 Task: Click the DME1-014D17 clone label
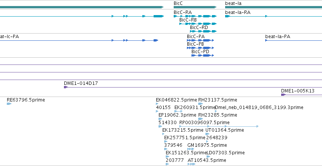81,83
